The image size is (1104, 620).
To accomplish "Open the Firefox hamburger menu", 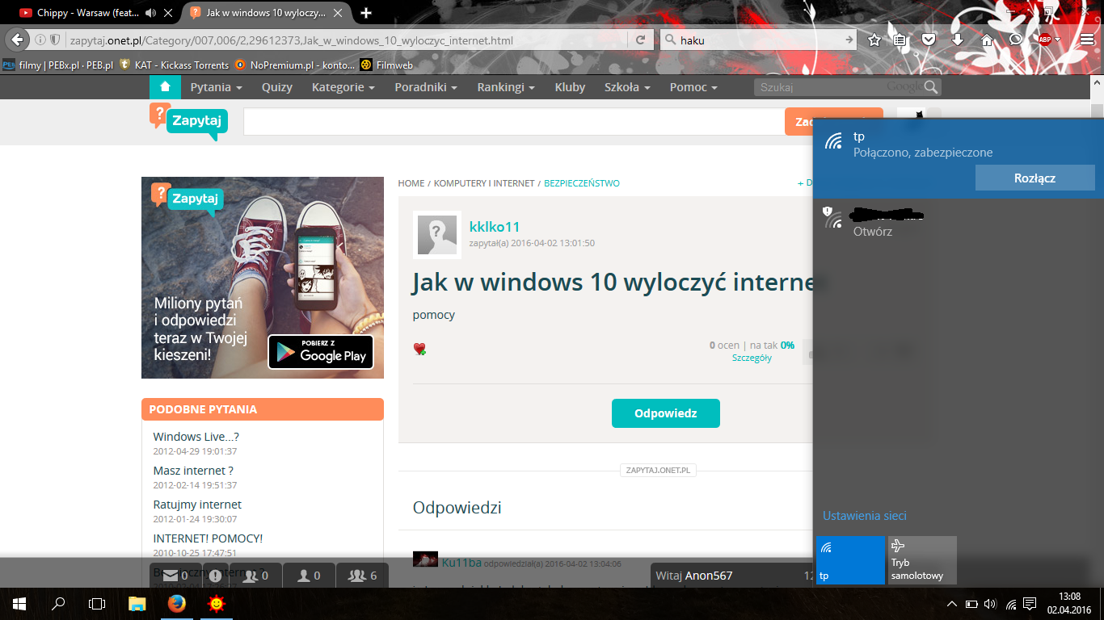I will [x=1087, y=40].
